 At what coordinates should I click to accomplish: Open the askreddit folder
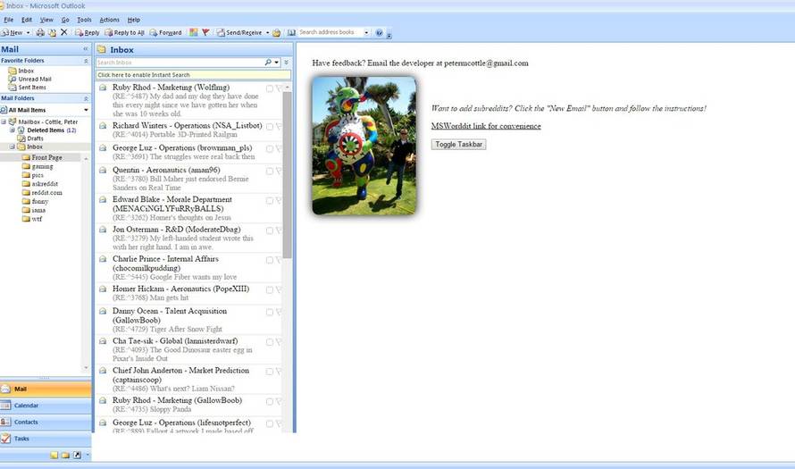40,184
